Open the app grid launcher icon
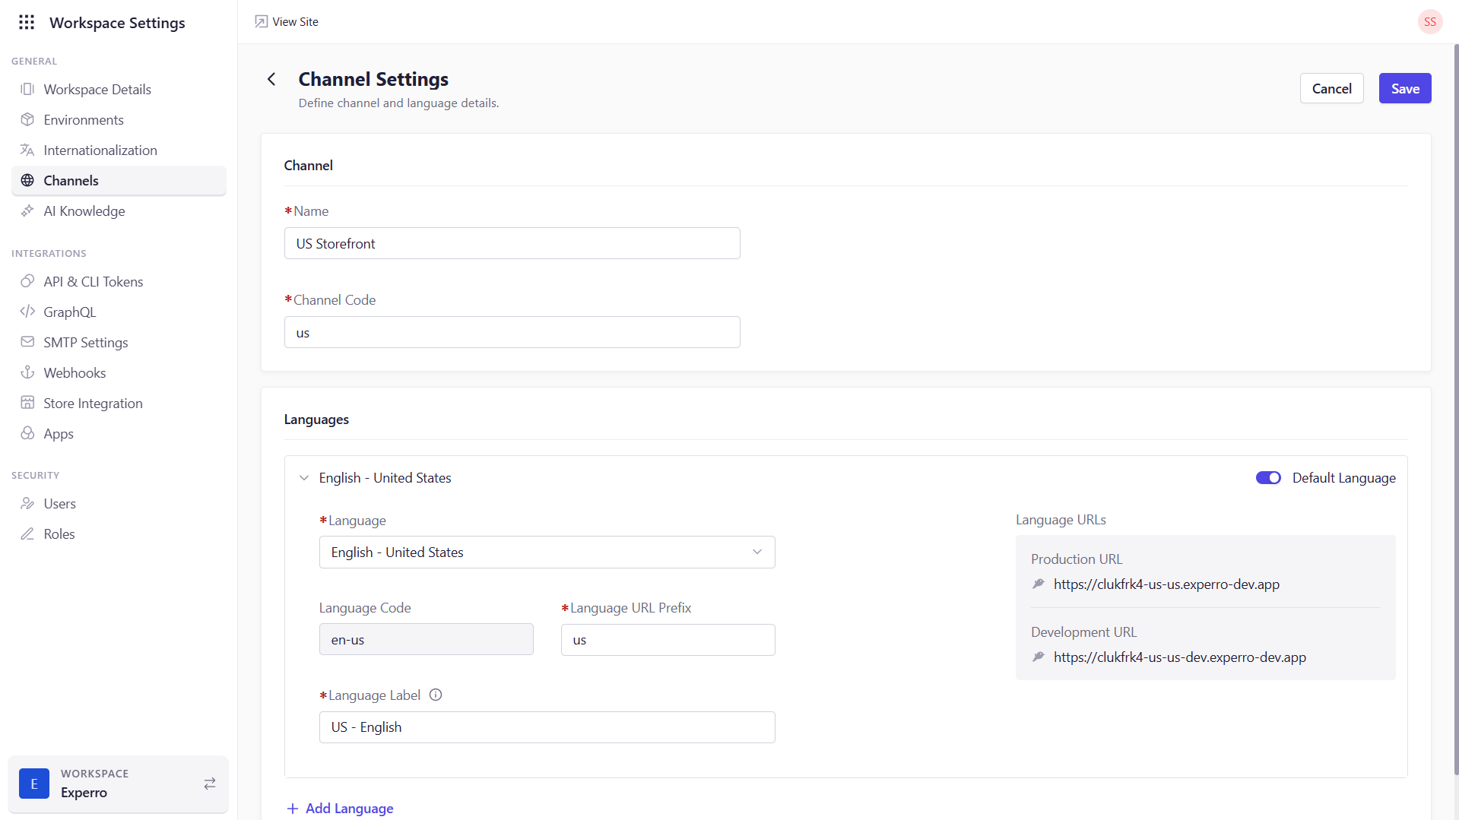This screenshot has width=1459, height=820. coord(27,22)
